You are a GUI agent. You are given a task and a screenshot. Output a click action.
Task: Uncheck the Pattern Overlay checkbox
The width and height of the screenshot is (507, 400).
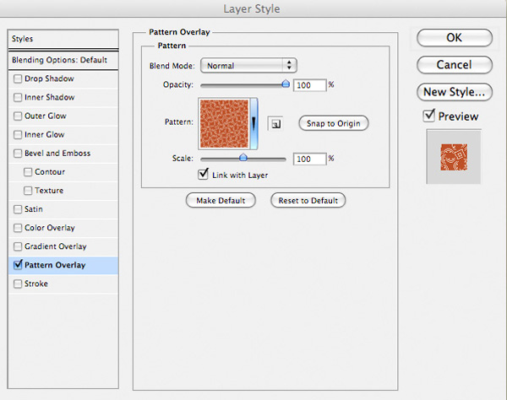(x=18, y=265)
